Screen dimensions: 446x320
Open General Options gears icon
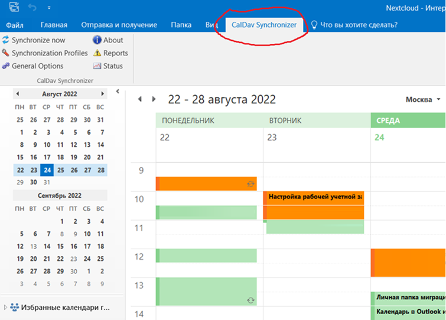click(6, 66)
